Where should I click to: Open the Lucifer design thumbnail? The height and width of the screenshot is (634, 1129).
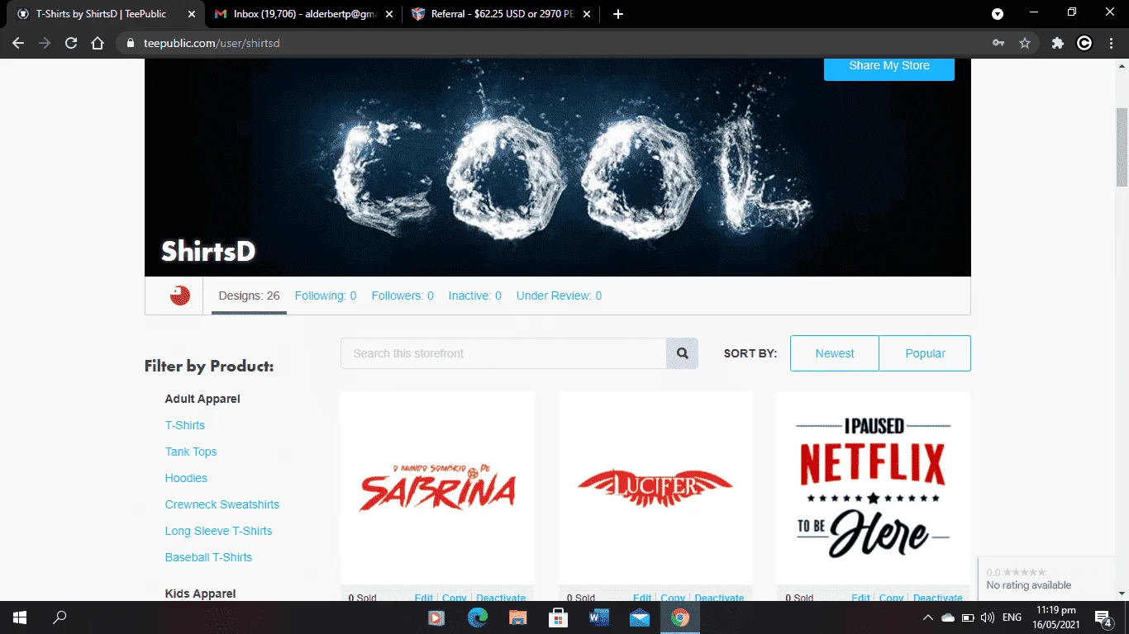655,488
